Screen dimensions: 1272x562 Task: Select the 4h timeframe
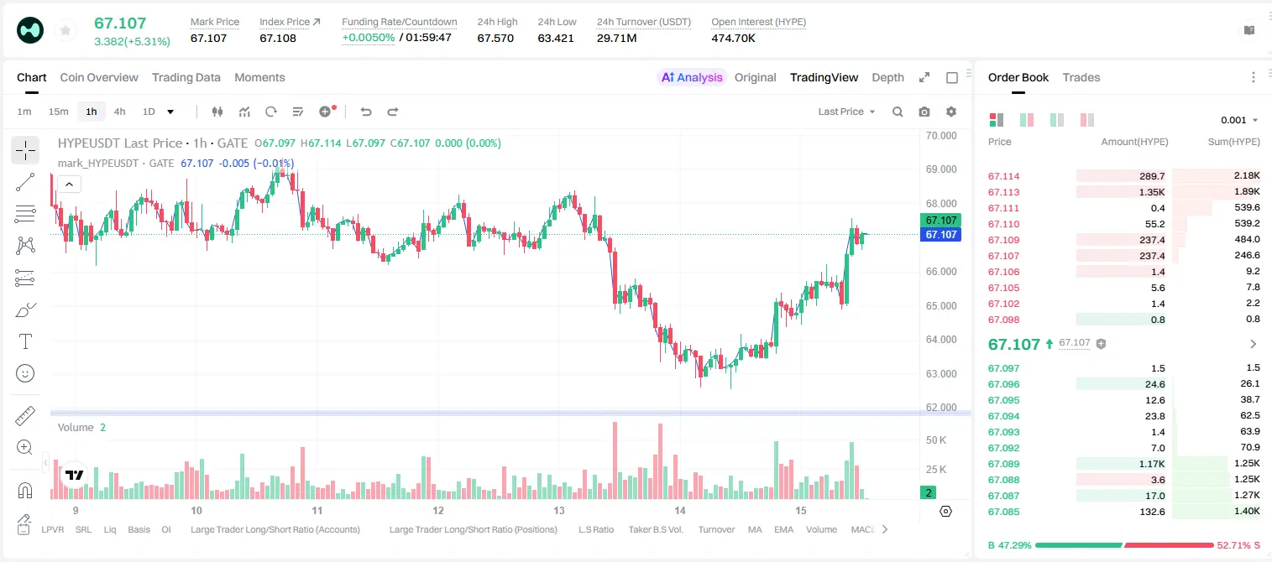click(119, 112)
